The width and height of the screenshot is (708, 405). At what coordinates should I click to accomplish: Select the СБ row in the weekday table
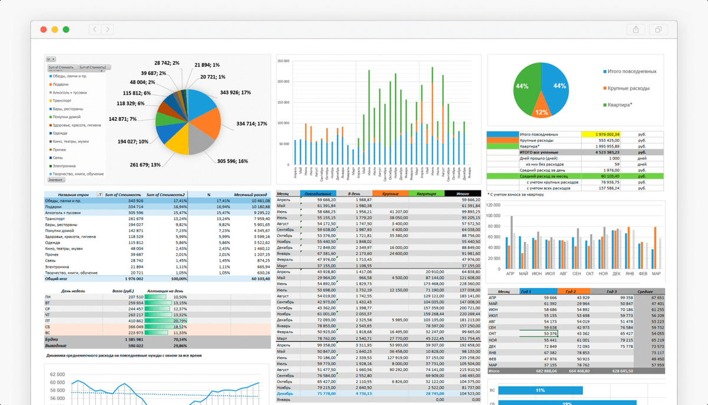158,326
